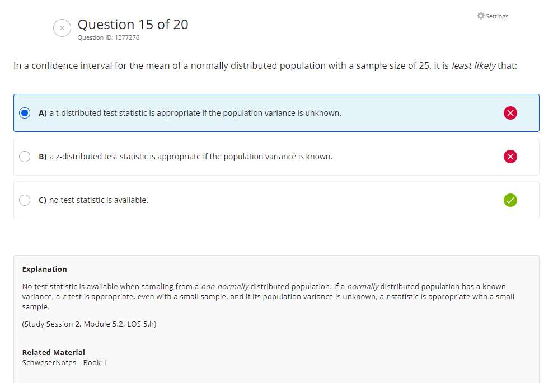Select the radio button for answer A
This screenshot has width=544, height=383.
tap(25, 113)
